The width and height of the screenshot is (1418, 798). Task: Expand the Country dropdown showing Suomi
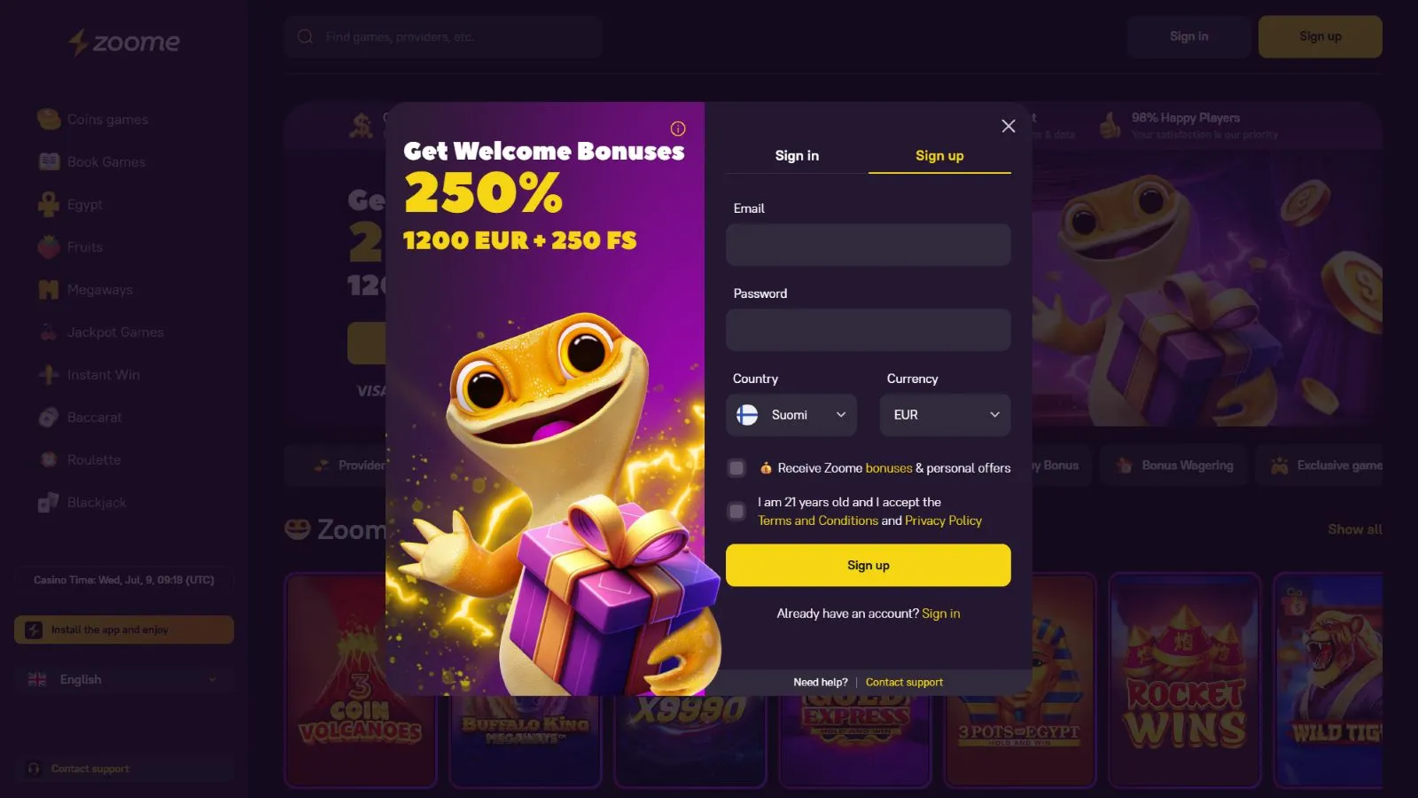click(x=791, y=414)
